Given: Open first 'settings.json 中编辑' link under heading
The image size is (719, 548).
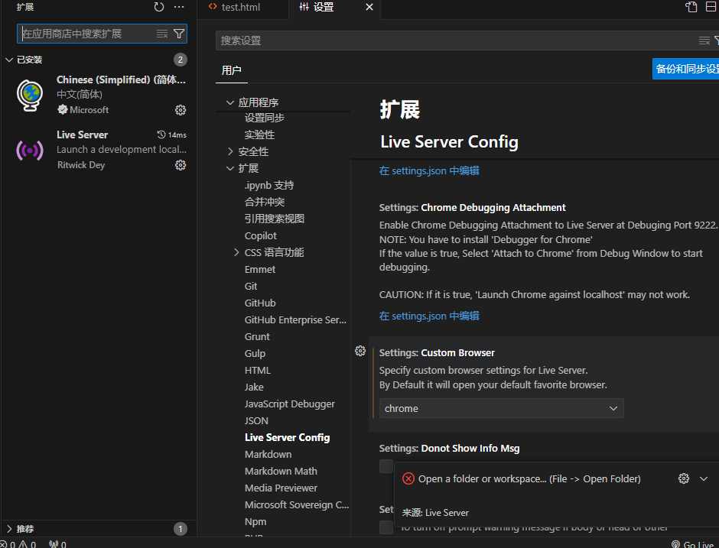Looking at the screenshot, I should [429, 170].
